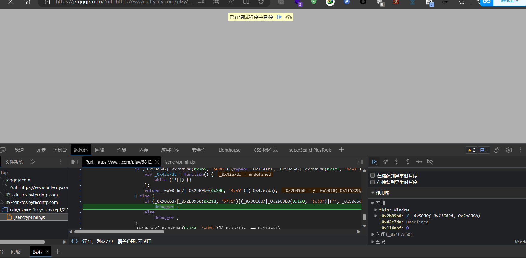Close the ?url=https://ww...com/play/5812 file tab
Viewport: 526px width, 258px height.
pyautogui.click(x=157, y=162)
